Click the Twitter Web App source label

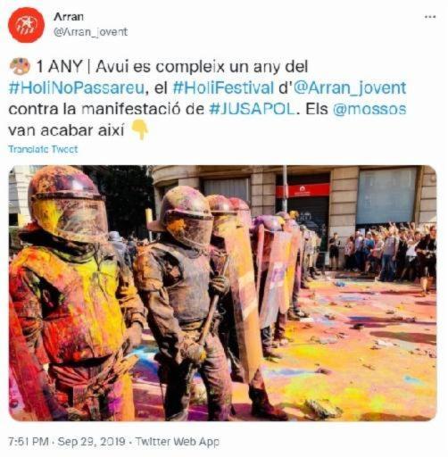coord(178,441)
